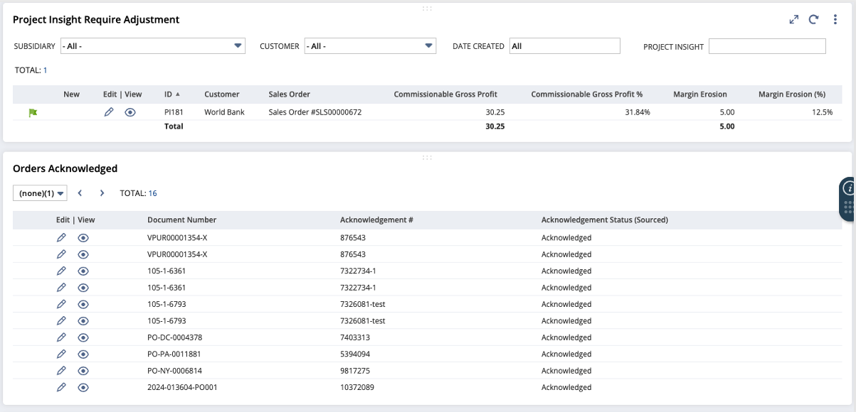The image size is (856, 412).
Task: Edit the second VPUR00001354-X order
Action: (x=61, y=254)
